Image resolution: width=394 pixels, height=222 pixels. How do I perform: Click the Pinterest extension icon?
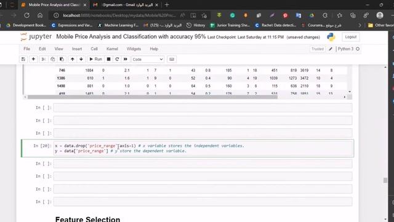pyautogui.click(x=285, y=15)
